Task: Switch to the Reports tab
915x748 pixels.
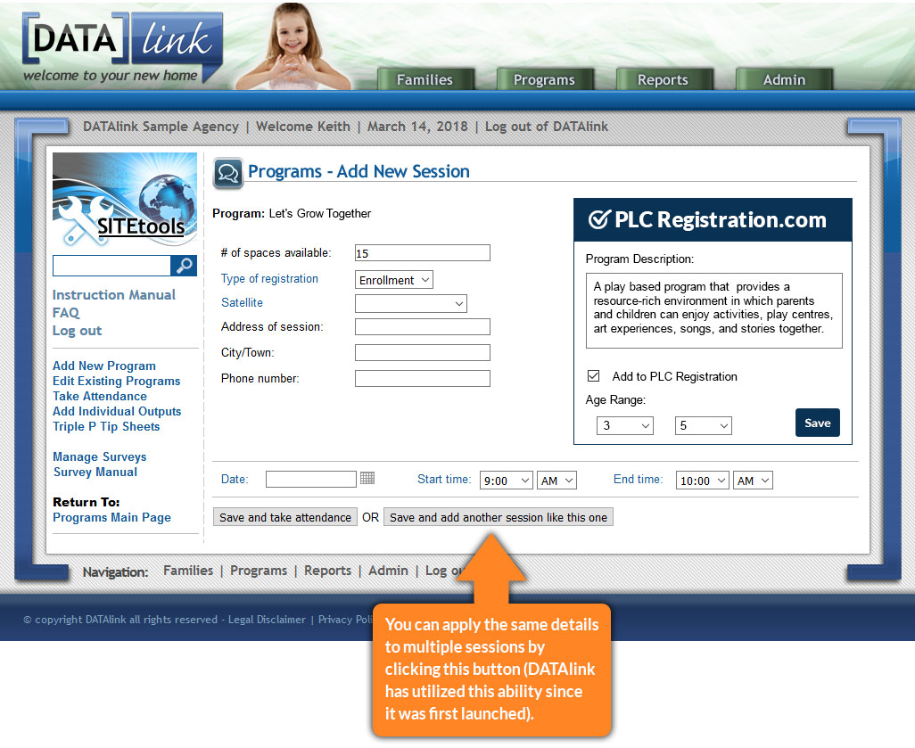Action: 662,79
